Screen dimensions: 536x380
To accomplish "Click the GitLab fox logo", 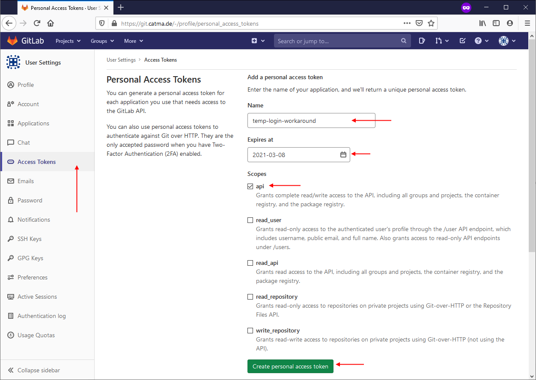I will (12, 41).
